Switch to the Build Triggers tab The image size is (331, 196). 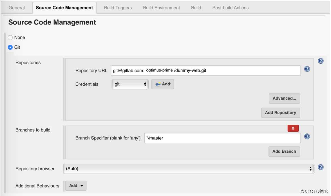[118, 8]
